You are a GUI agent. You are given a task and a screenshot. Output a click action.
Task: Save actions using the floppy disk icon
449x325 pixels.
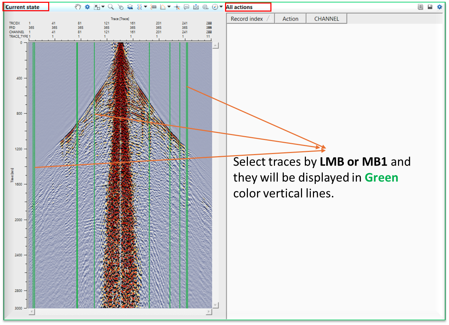click(430, 6)
